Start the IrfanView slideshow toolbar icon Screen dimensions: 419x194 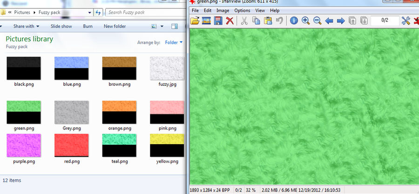[207, 21]
